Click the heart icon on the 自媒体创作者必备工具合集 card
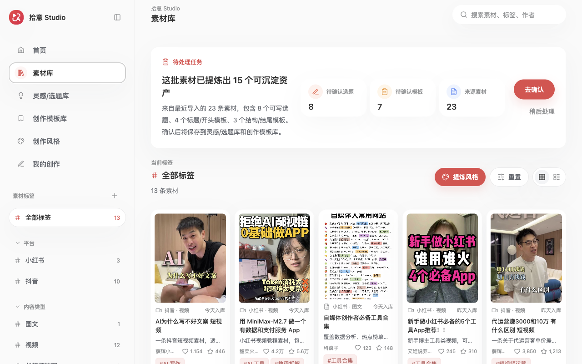This screenshot has width=582, height=364. (x=358, y=348)
